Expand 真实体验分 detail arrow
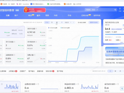 coord(112,37)
